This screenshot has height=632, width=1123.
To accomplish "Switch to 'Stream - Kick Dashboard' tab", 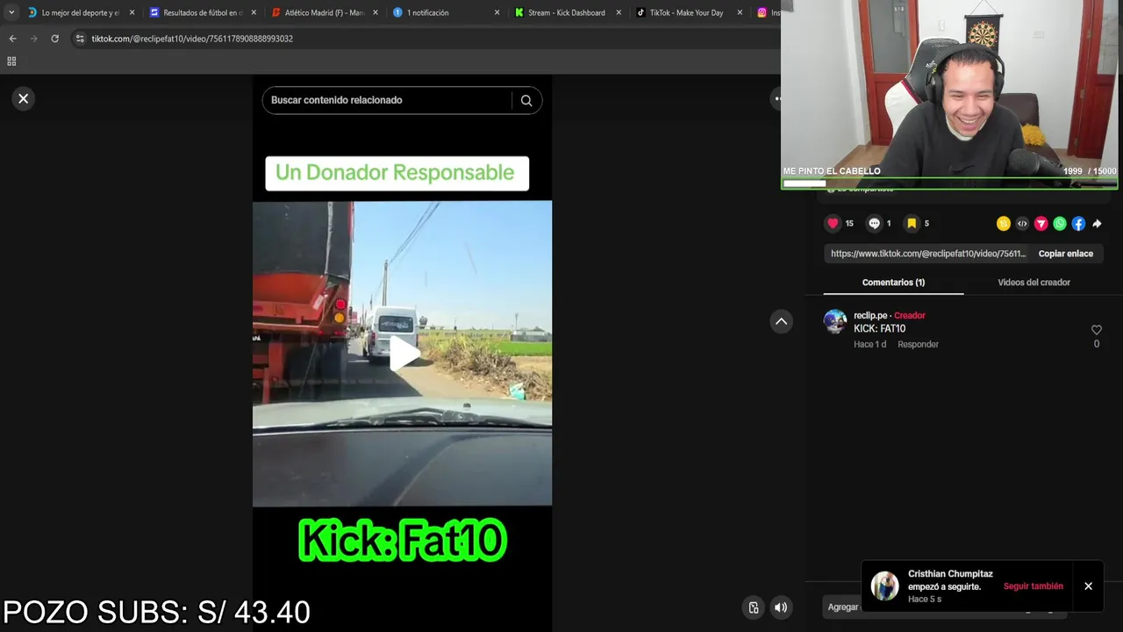I will (566, 13).
